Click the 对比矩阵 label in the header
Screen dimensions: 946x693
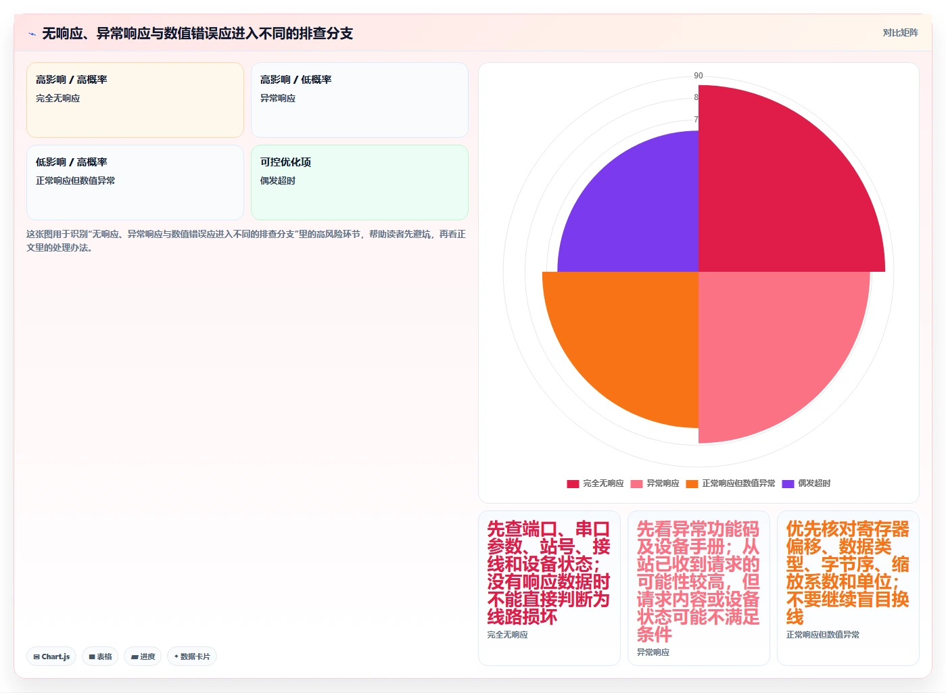[x=900, y=32]
